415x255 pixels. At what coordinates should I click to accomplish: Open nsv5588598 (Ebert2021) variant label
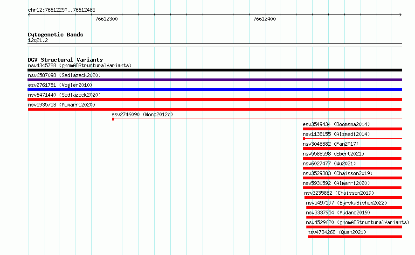[x=333, y=154]
